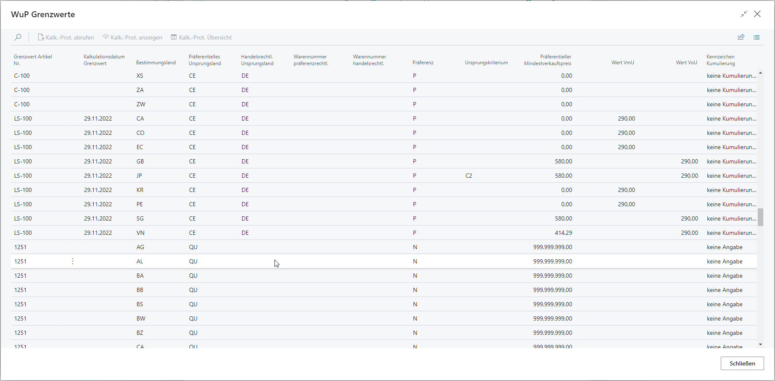Select the LS-100 row with destination JP
This screenshot has height=381, width=775.
tap(23, 176)
